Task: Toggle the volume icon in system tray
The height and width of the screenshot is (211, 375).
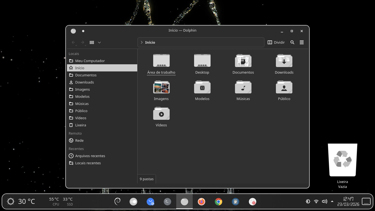Action: [x=324, y=201]
